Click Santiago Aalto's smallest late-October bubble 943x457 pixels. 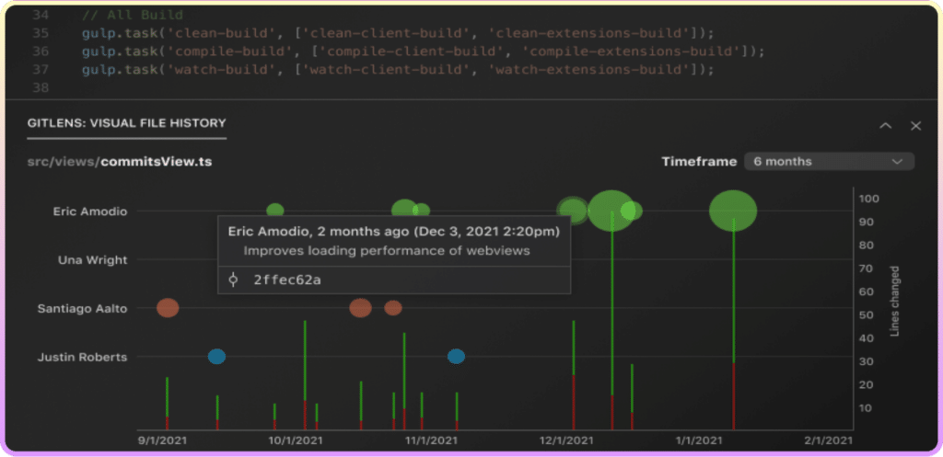tap(392, 308)
